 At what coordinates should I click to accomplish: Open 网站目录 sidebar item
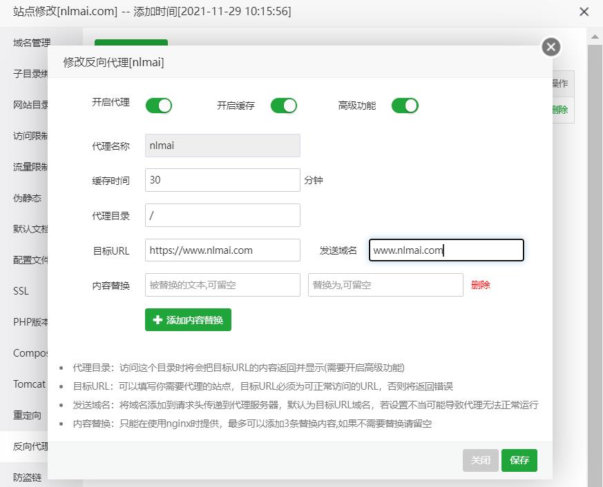point(30,105)
